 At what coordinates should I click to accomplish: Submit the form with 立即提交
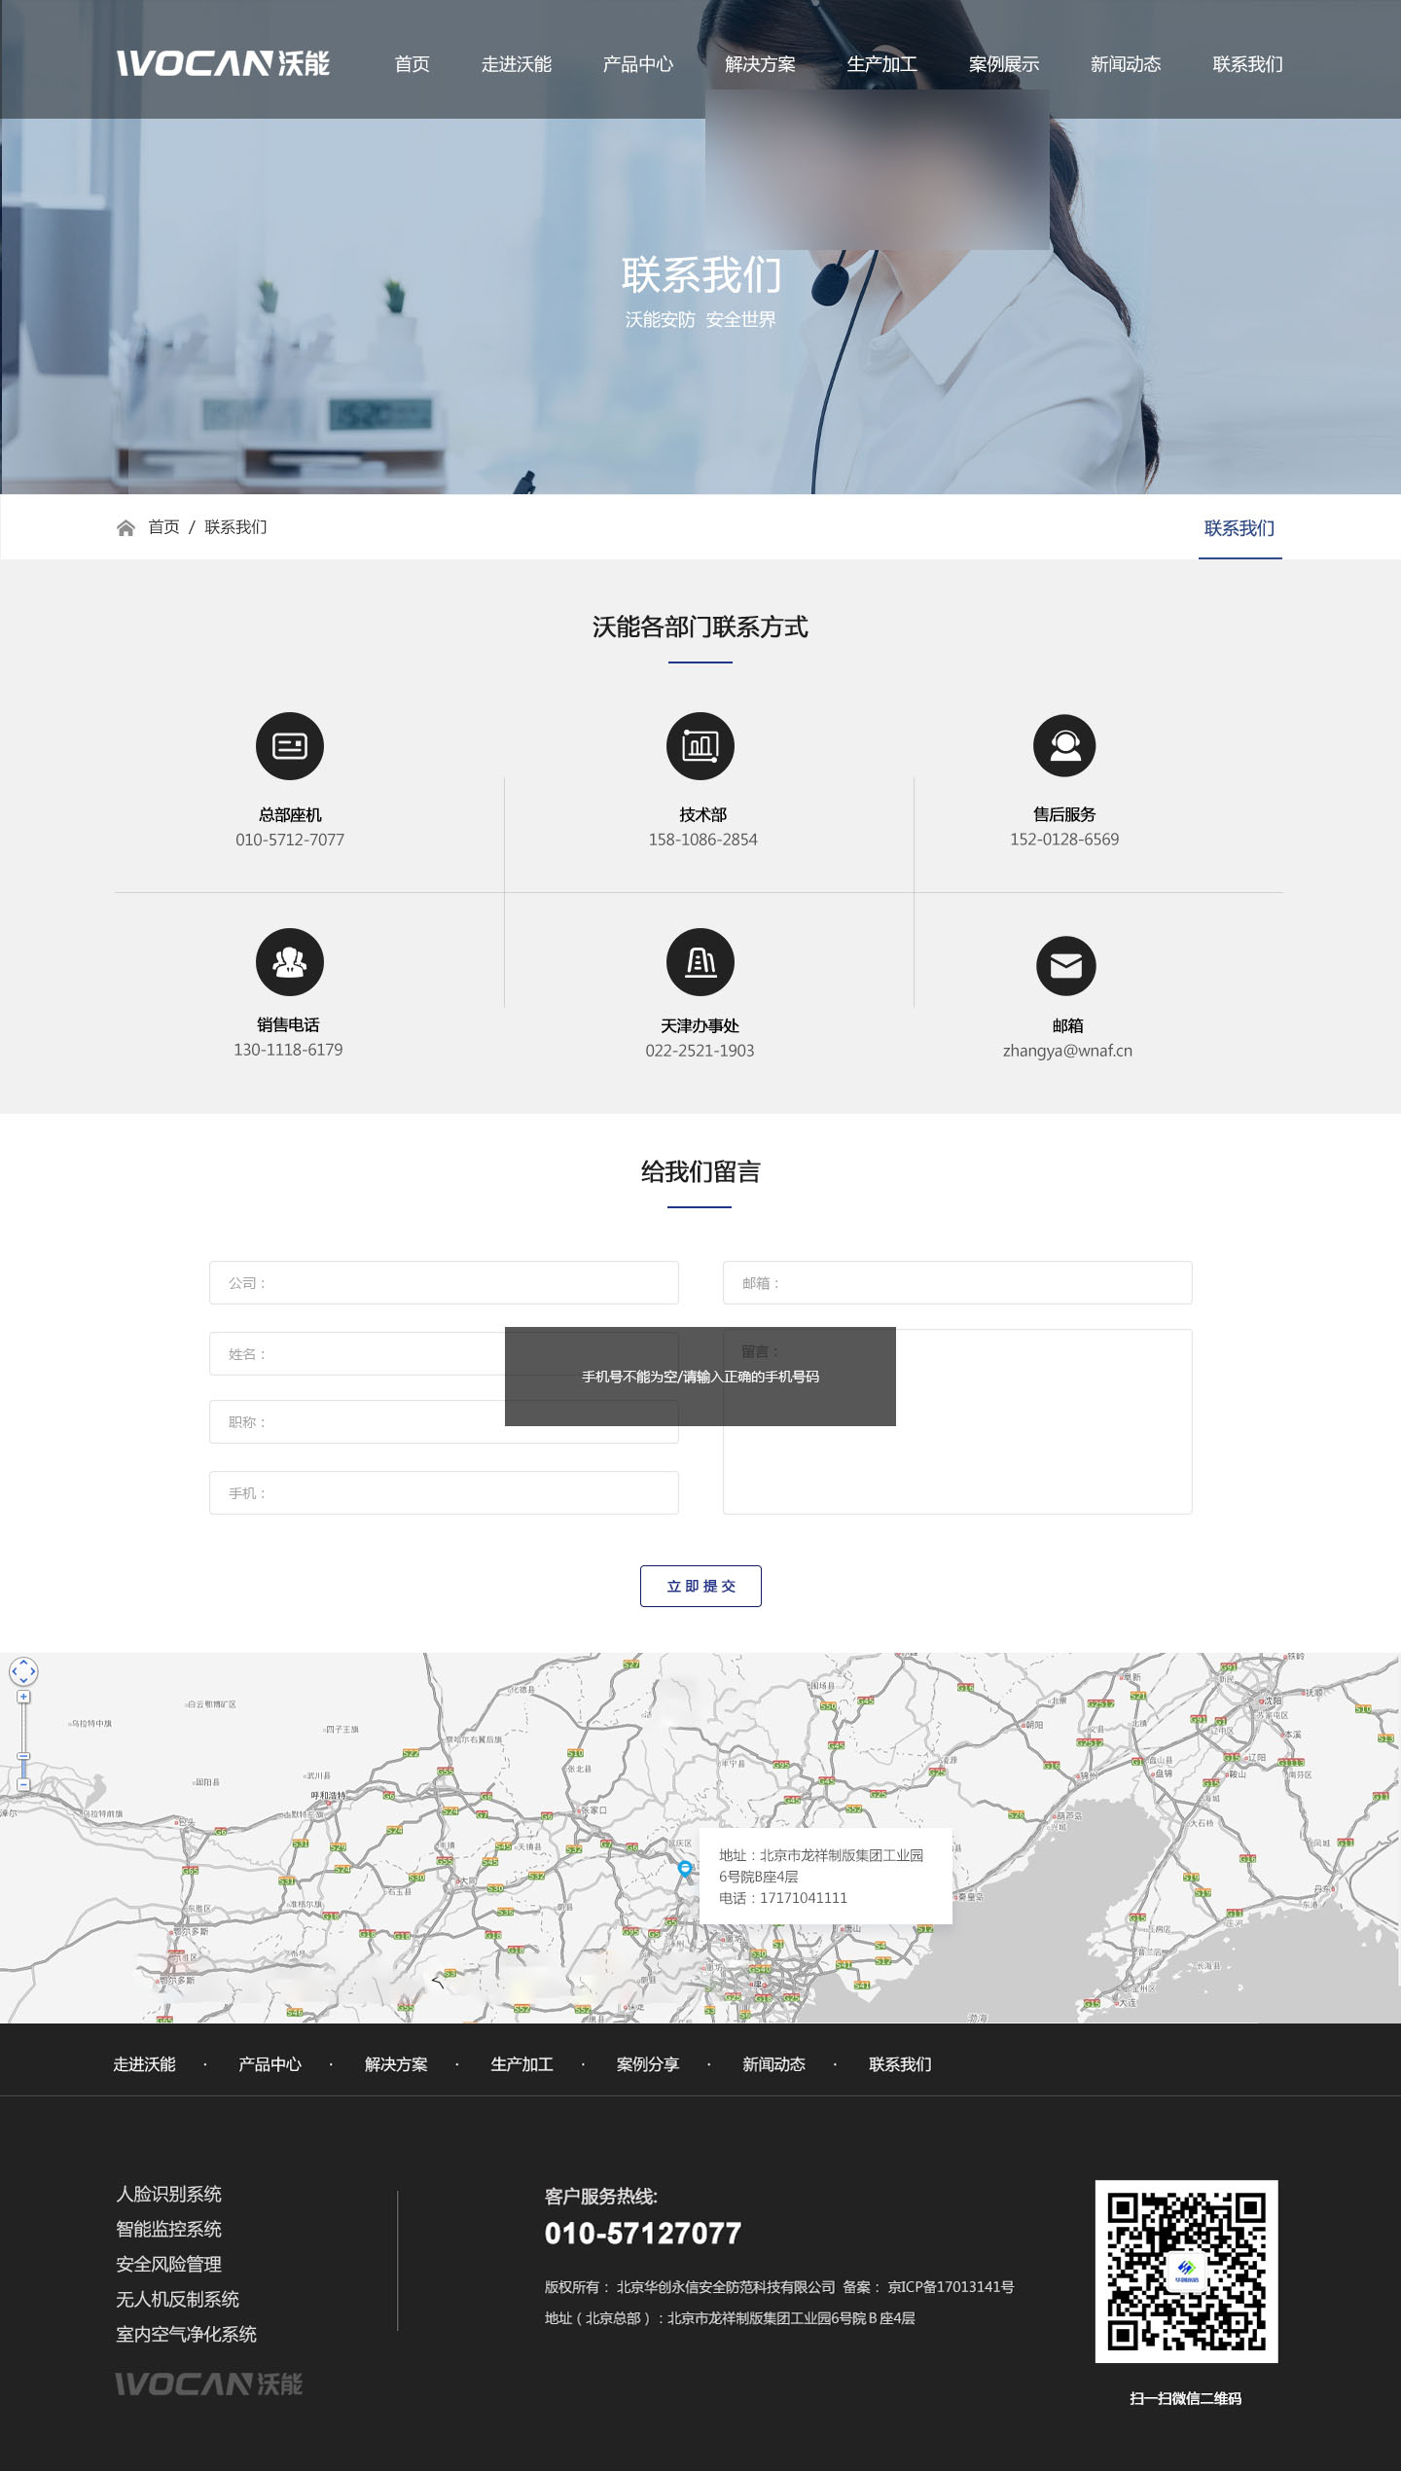[x=700, y=1586]
